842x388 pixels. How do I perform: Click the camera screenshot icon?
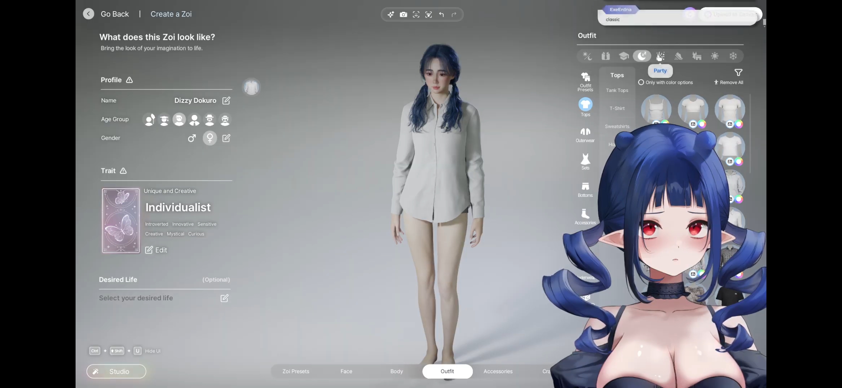[403, 14]
